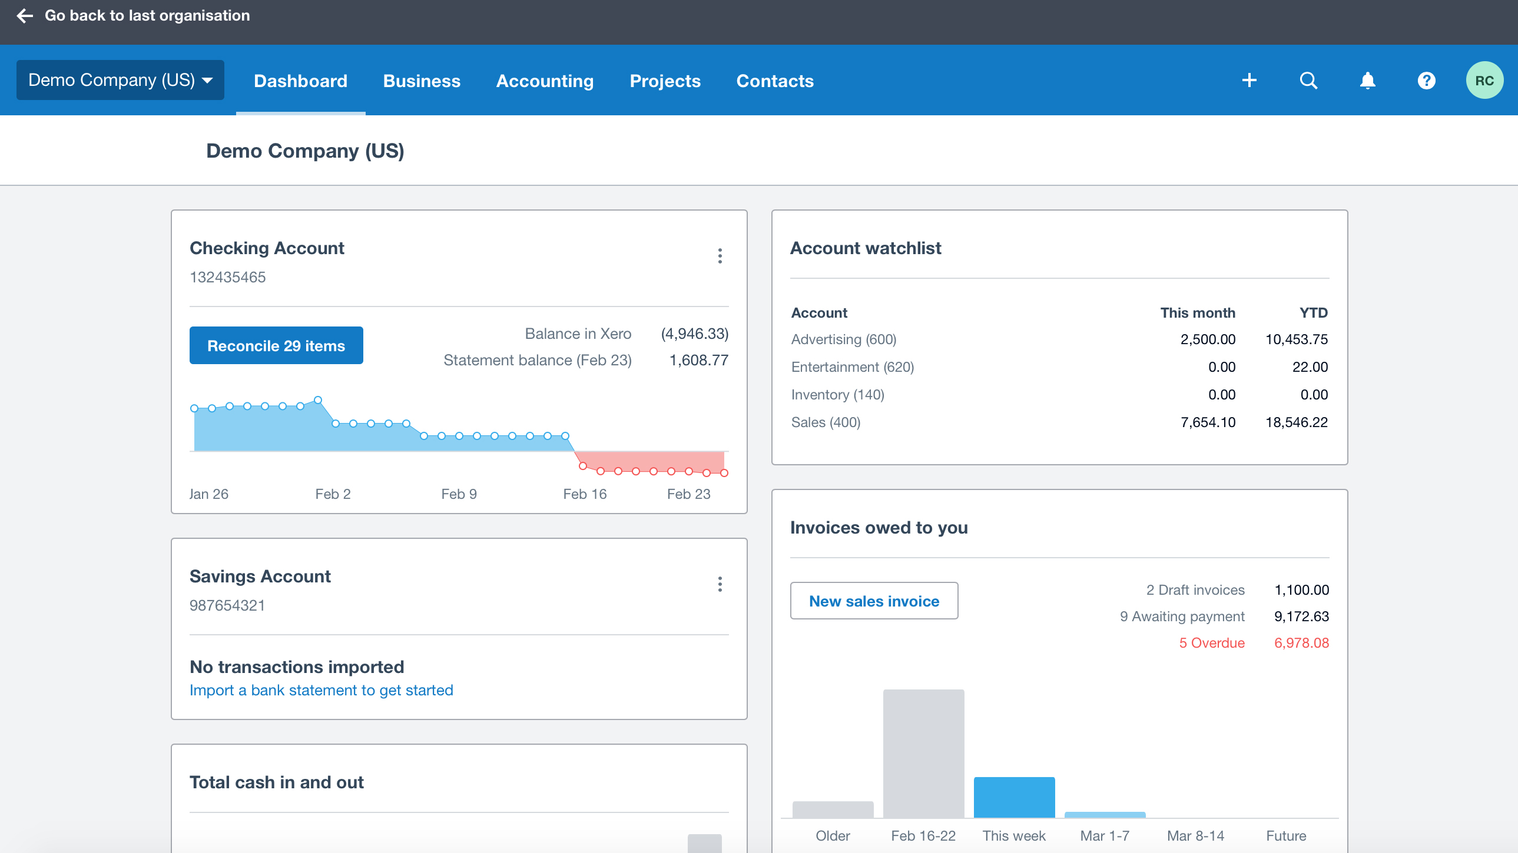1518x853 pixels.
Task: Toggle visibility of Inventory (140) account row
Action: 837,394
